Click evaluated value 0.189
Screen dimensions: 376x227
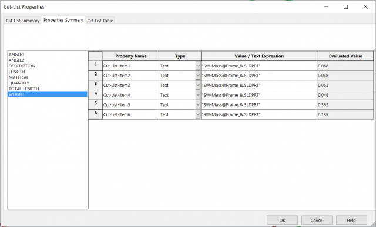tap(345, 114)
